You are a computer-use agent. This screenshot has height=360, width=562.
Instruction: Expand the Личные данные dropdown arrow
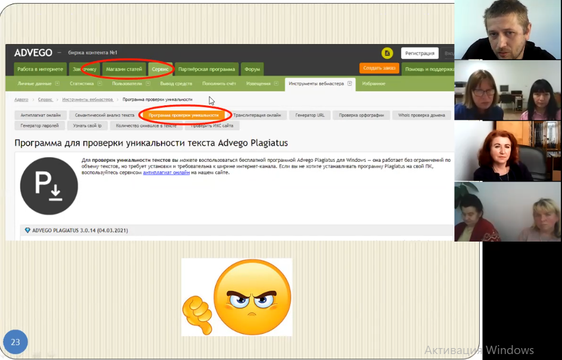point(57,83)
